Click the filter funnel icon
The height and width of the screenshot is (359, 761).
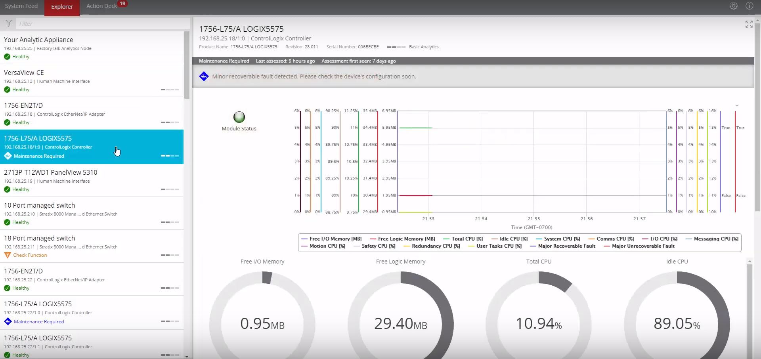tap(8, 23)
